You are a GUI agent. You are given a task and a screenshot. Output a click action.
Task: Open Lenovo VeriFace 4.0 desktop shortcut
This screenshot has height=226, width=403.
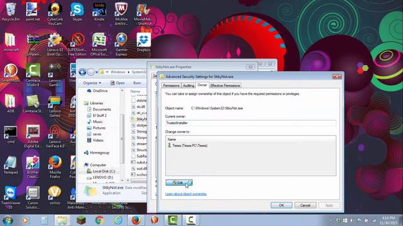[55, 136]
